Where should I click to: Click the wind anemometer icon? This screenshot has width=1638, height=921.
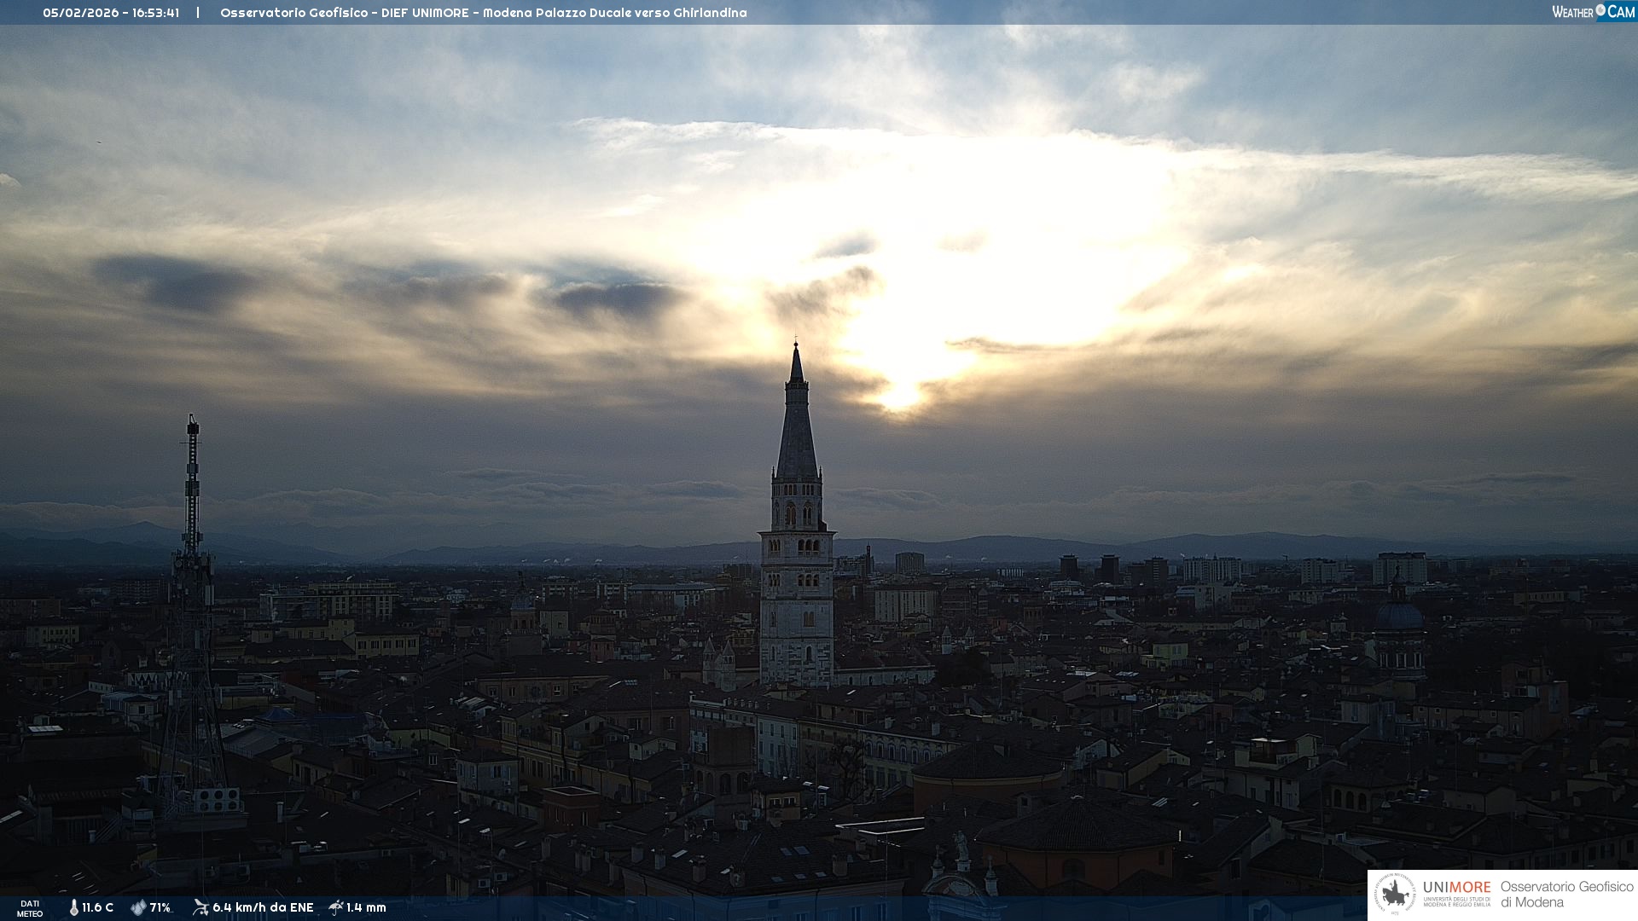(200, 907)
